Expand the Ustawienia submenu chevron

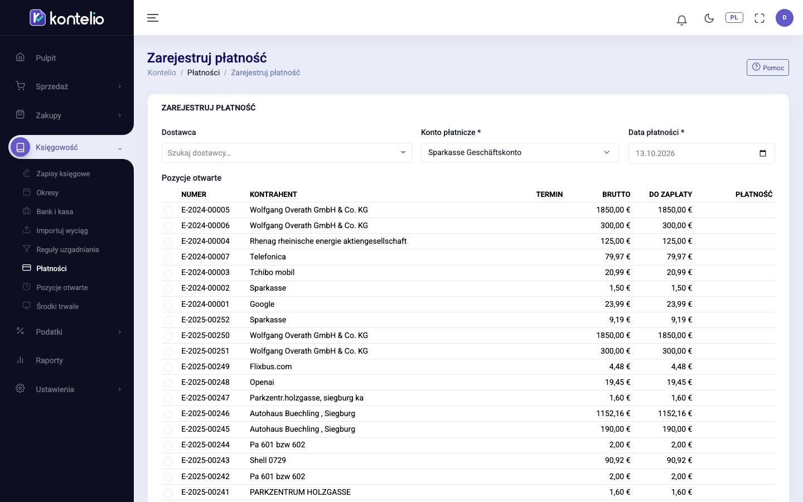click(x=119, y=389)
